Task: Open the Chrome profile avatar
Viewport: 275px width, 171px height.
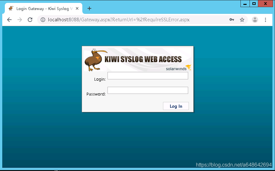Action: (255, 20)
